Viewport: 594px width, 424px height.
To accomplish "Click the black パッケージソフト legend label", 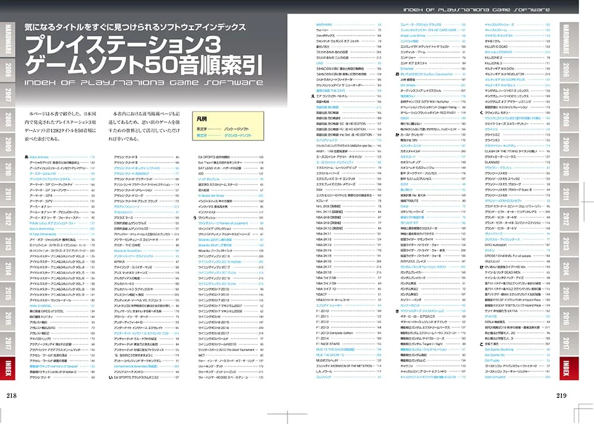I will (236, 129).
